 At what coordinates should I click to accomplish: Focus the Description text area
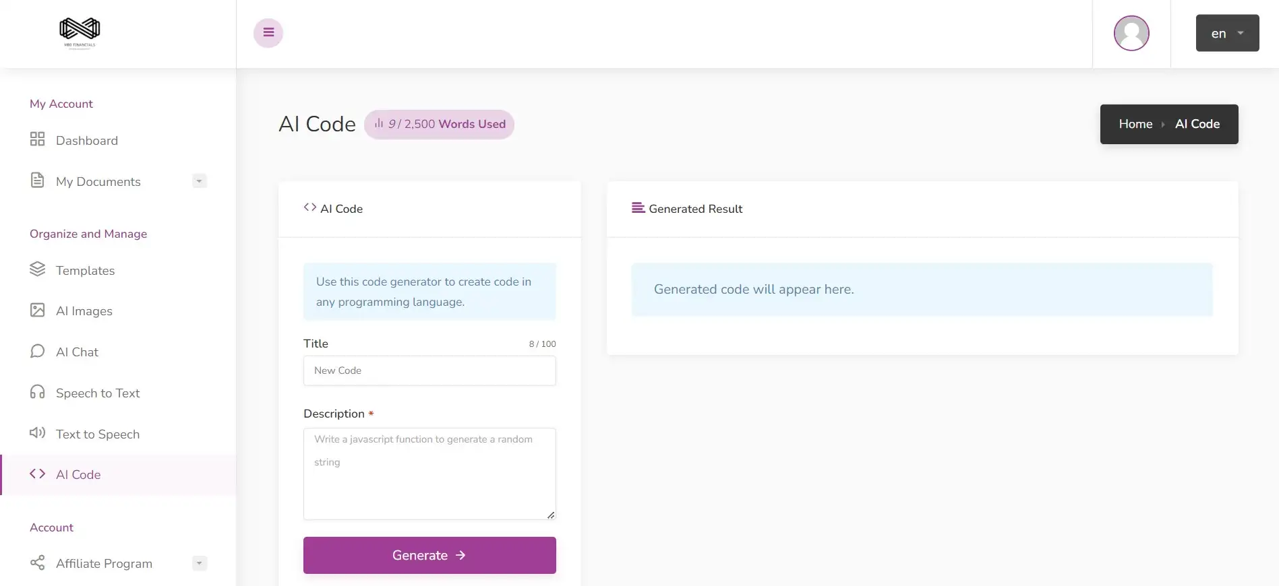tap(429, 474)
